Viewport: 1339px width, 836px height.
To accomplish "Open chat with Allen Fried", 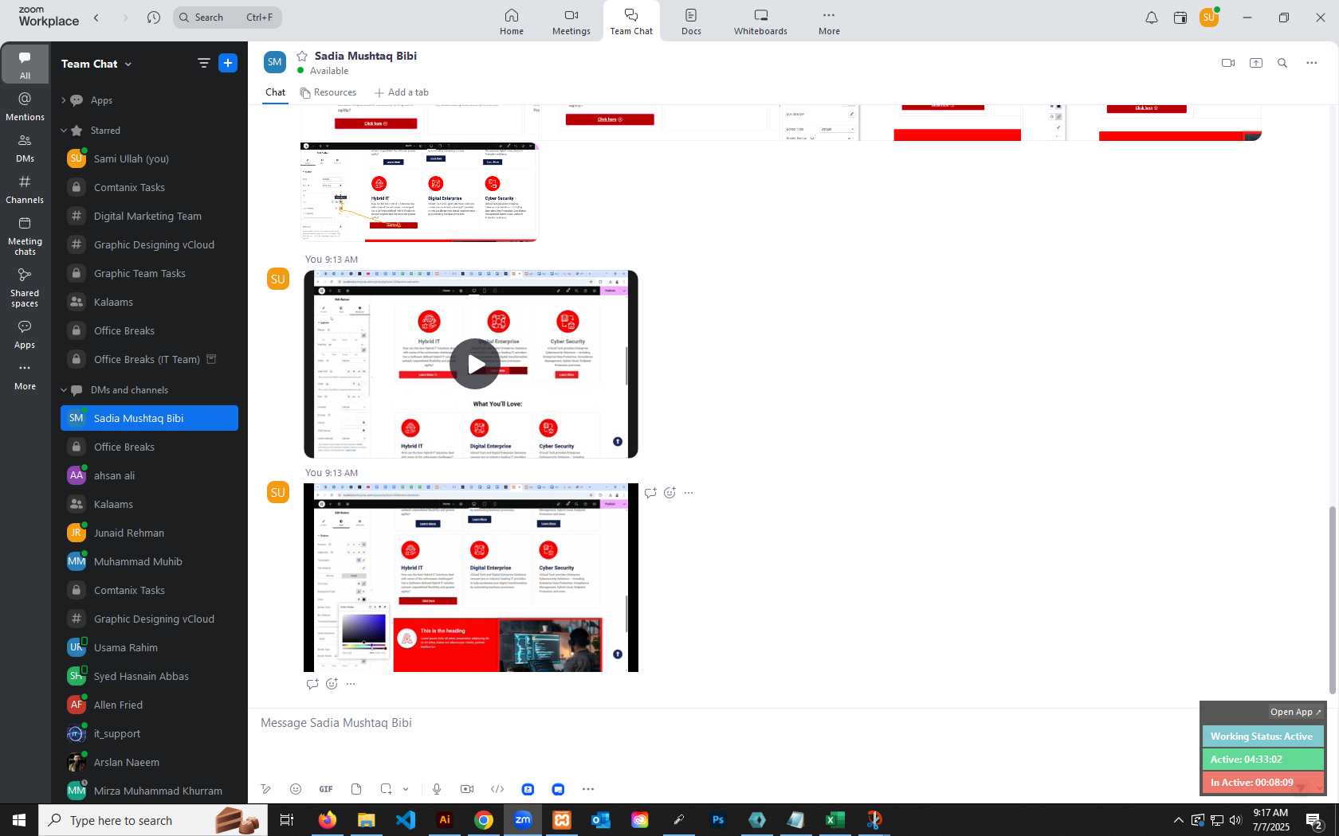I will click(150, 705).
